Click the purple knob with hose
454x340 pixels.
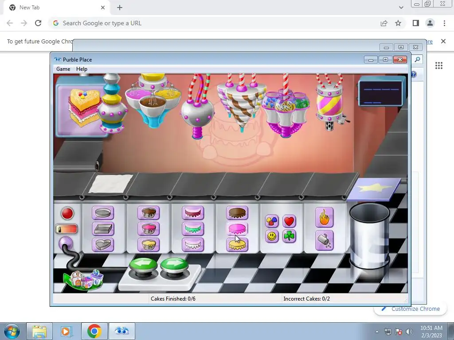coord(66,243)
